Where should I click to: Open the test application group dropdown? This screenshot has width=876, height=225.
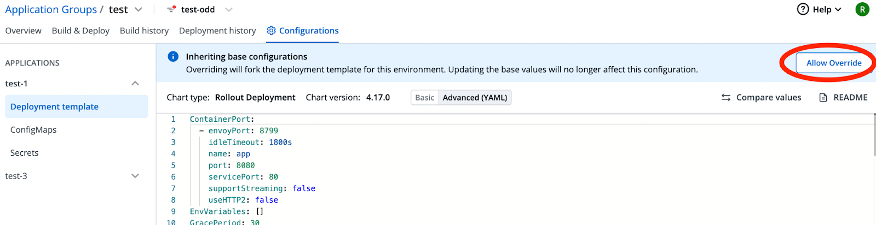[139, 9]
